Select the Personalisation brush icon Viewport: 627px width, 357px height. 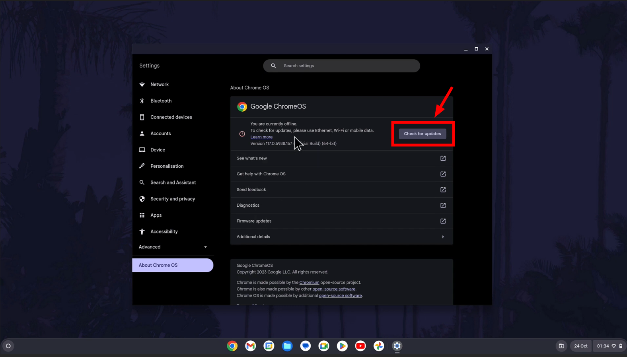tap(142, 166)
